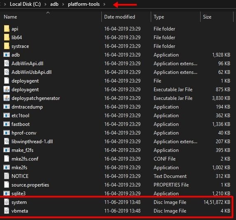
Task: Click the libwinpthread-1.dll file icon
Action: click(7, 141)
